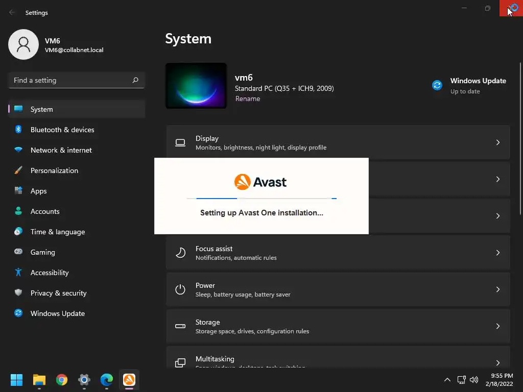The height and width of the screenshot is (392, 523).
Task: Open the clock and date 9:55 PM
Action: click(500, 380)
